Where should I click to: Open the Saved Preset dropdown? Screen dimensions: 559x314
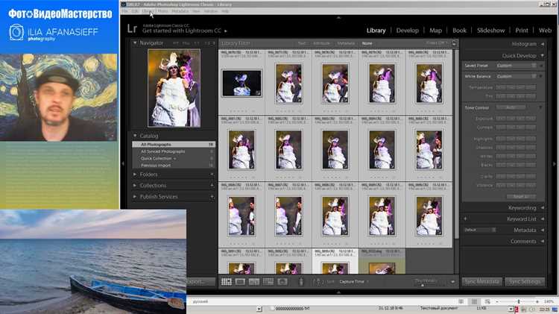tap(517, 66)
